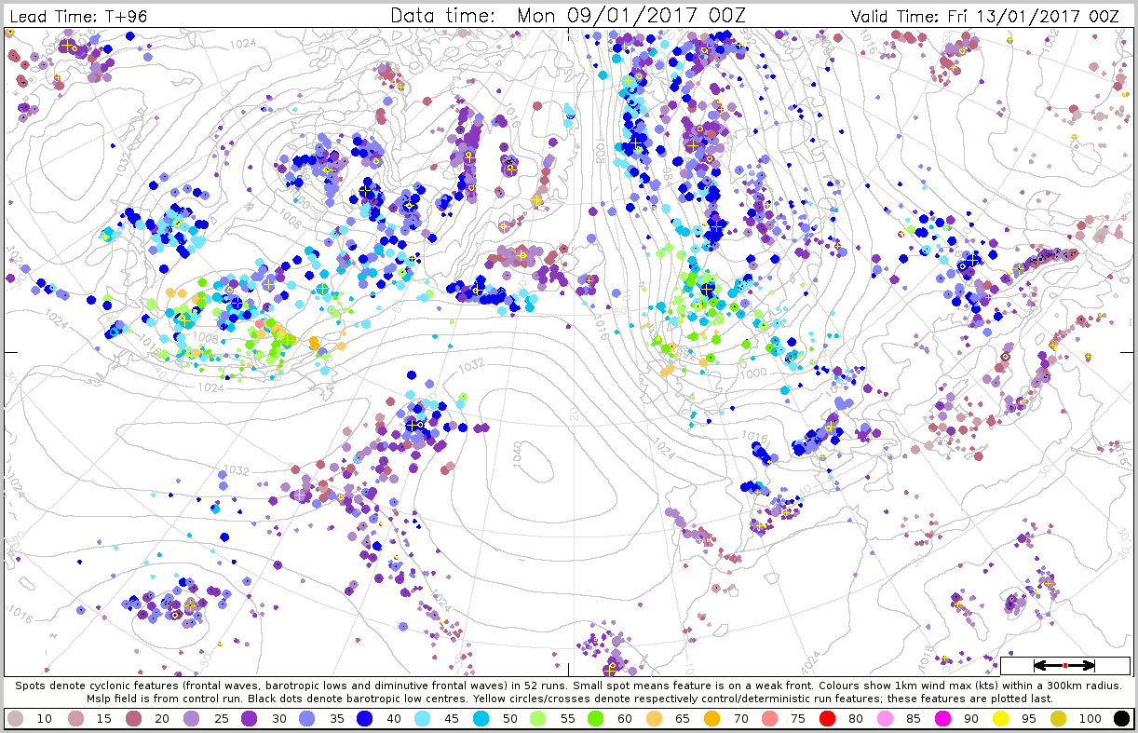
Task: Click the 'Lead Time: T+96' header text
Action: (x=78, y=16)
